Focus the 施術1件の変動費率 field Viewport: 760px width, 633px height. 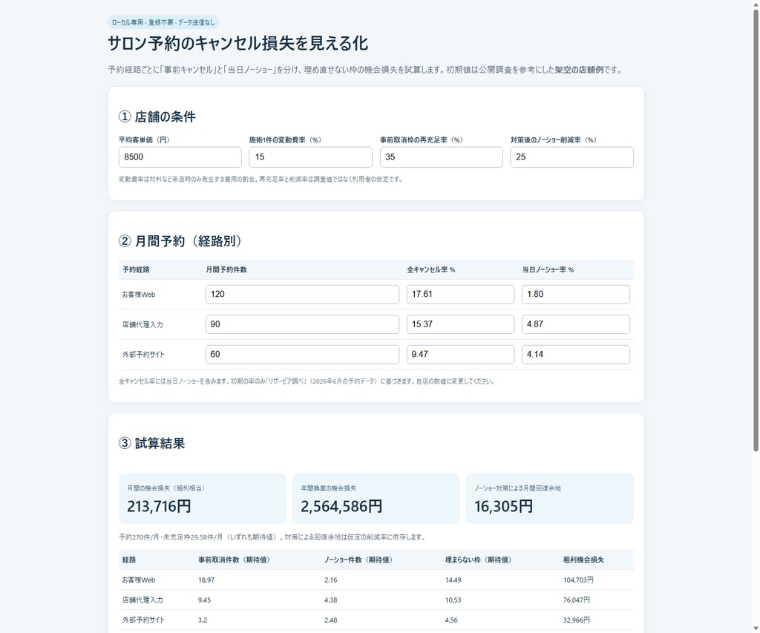(x=311, y=157)
